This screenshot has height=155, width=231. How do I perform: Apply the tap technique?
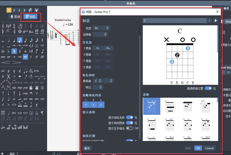pos(14,88)
